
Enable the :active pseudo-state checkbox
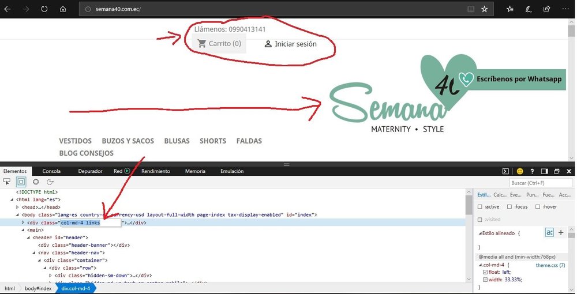tap(480, 207)
